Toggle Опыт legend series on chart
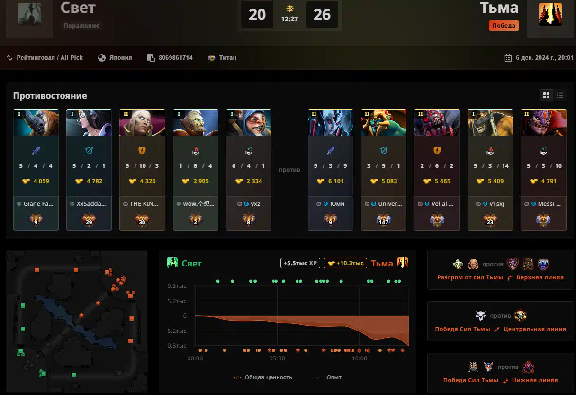576x395 pixels. tap(328, 377)
